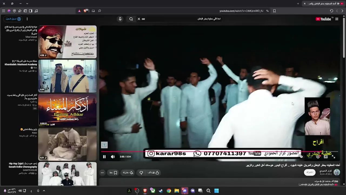Search with voice microphone button

(x=120, y=19)
